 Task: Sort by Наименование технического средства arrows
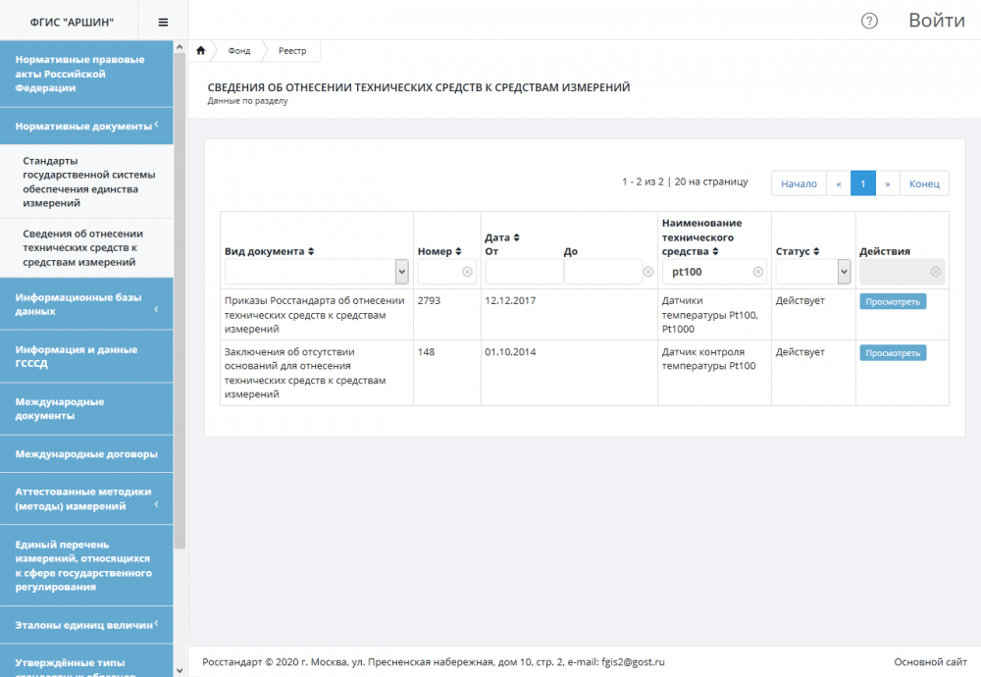click(x=715, y=251)
